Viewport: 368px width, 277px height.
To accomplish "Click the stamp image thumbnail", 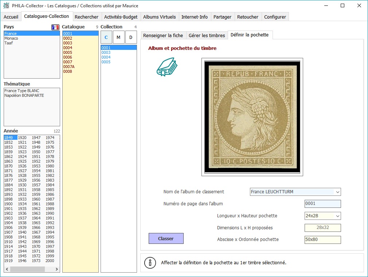I will [x=252, y=117].
